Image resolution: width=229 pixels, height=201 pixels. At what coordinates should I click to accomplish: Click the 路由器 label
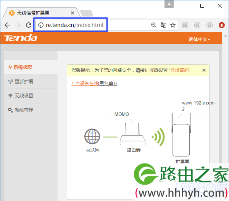click(134, 150)
